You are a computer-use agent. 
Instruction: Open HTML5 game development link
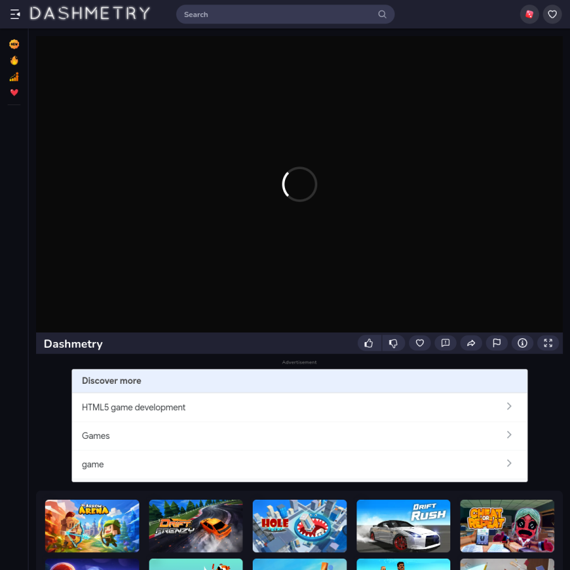tap(300, 407)
